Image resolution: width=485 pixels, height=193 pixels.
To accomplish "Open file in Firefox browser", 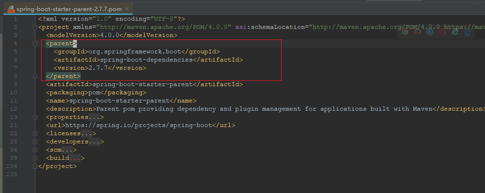I will (x=417, y=31).
